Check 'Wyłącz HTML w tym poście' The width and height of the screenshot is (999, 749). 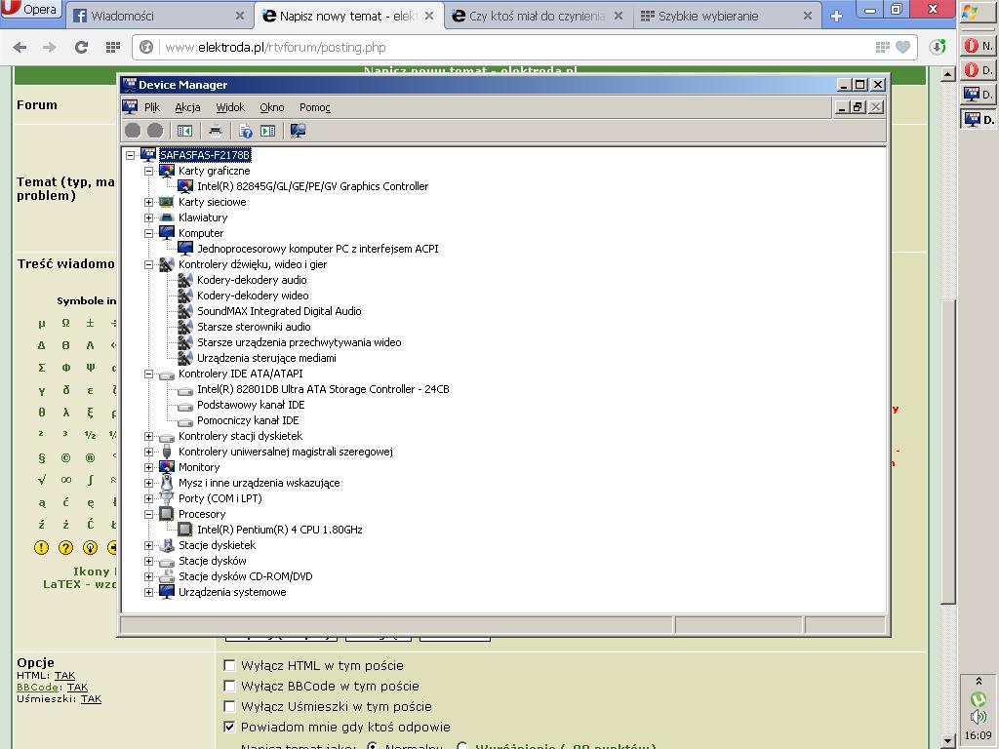point(229,665)
